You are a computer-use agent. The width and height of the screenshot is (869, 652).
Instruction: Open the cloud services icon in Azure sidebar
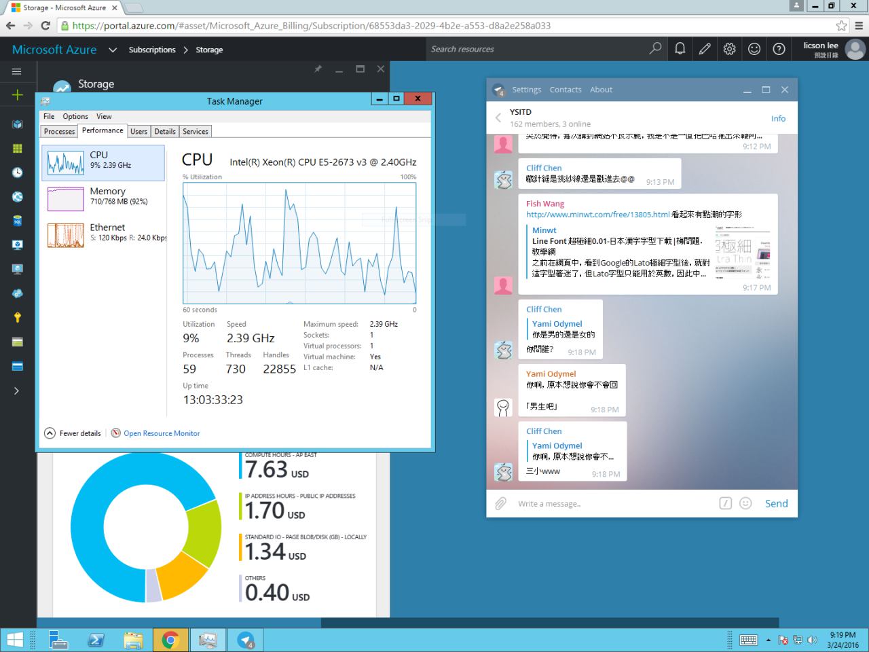[17, 293]
